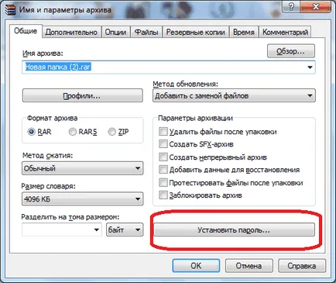Switch to the Комментарий tab
Screen dimensions: 336x283
click(x=285, y=32)
